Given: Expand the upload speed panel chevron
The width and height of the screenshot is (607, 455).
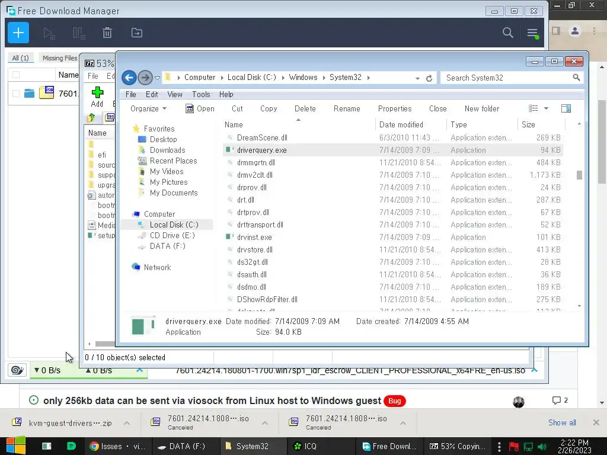Looking at the screenshot, I should click(140, 370).
